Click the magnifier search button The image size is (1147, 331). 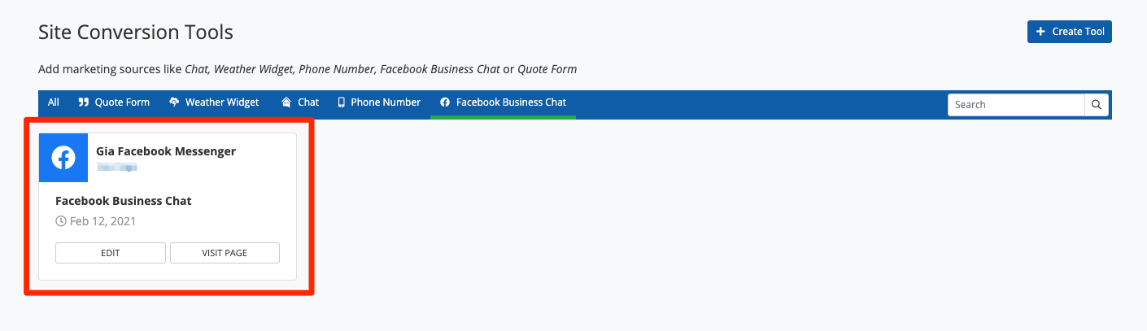(x=1097, y=105)
